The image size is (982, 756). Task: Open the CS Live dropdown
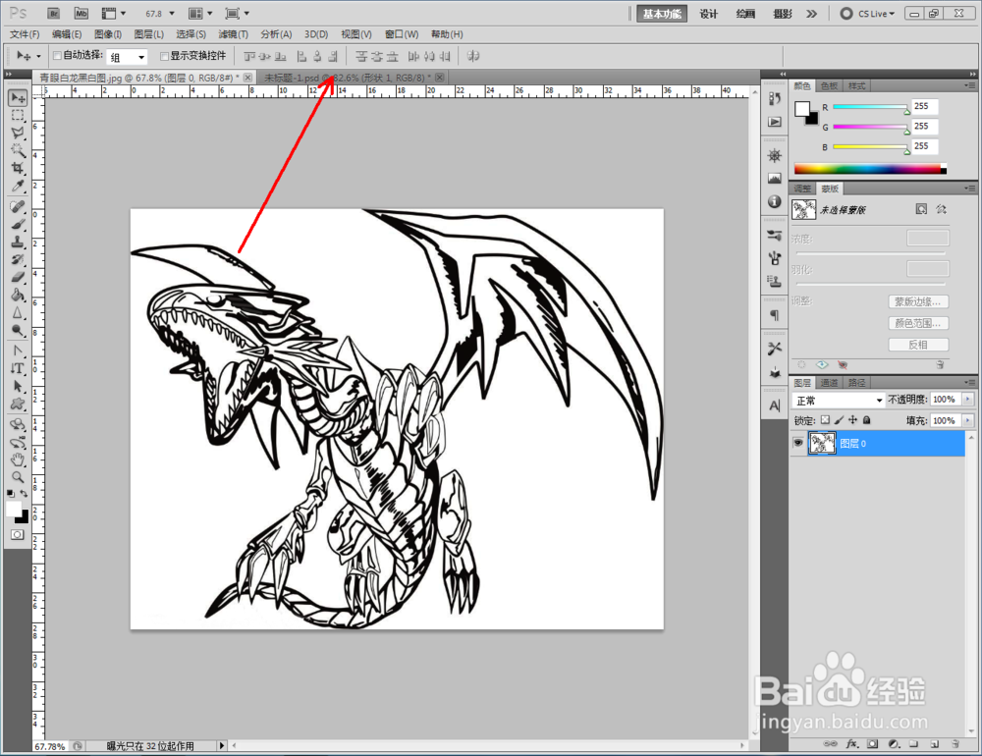867,13
